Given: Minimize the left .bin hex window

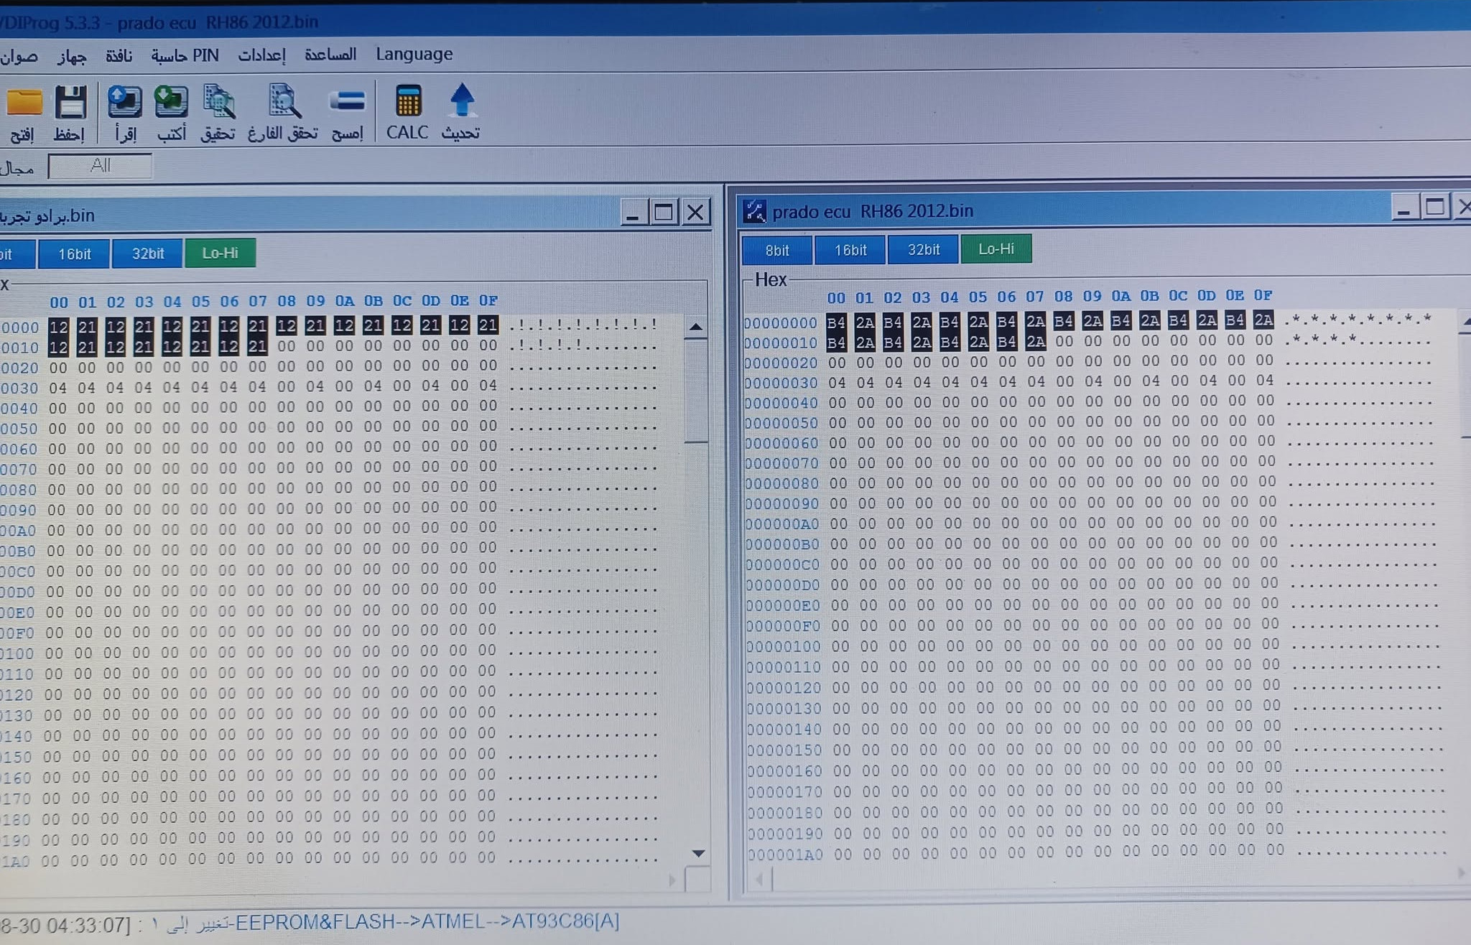Looking at the screenshot, I should [633, 213].
